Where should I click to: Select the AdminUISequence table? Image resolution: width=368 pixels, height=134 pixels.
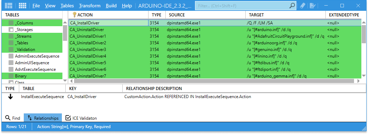click(x=32, y=63)
